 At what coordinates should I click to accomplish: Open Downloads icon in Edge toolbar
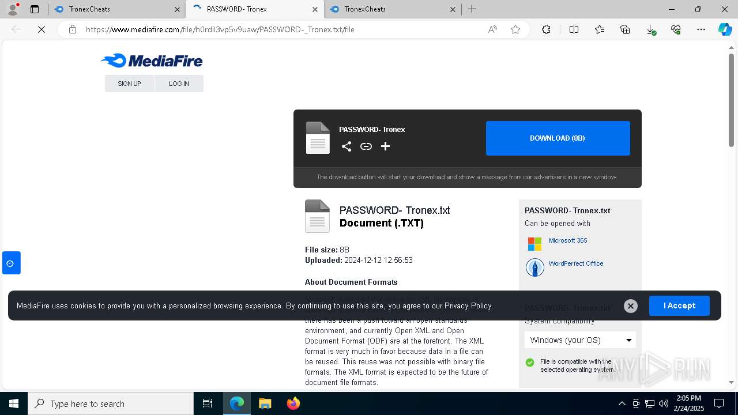point(650,29)
